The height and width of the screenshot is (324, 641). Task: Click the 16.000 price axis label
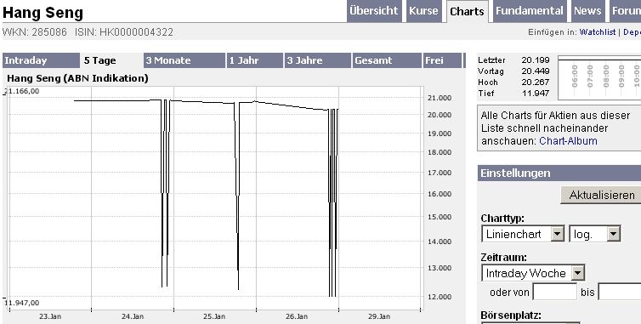440,195
